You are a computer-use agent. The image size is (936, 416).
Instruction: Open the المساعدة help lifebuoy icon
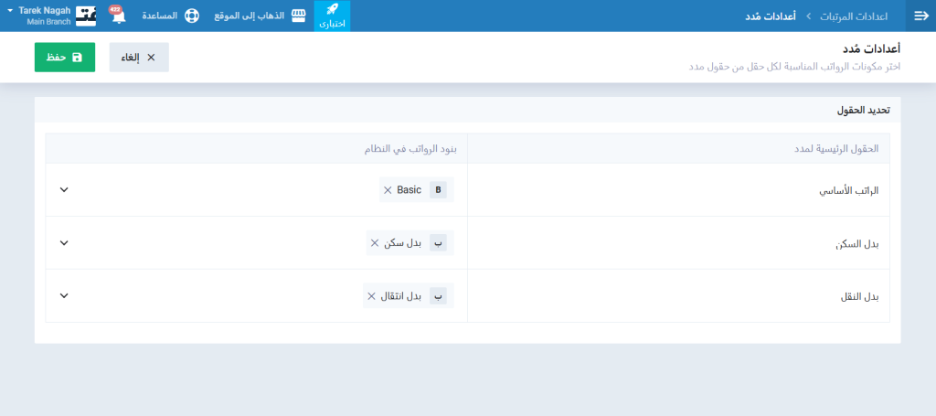point(191,16)
